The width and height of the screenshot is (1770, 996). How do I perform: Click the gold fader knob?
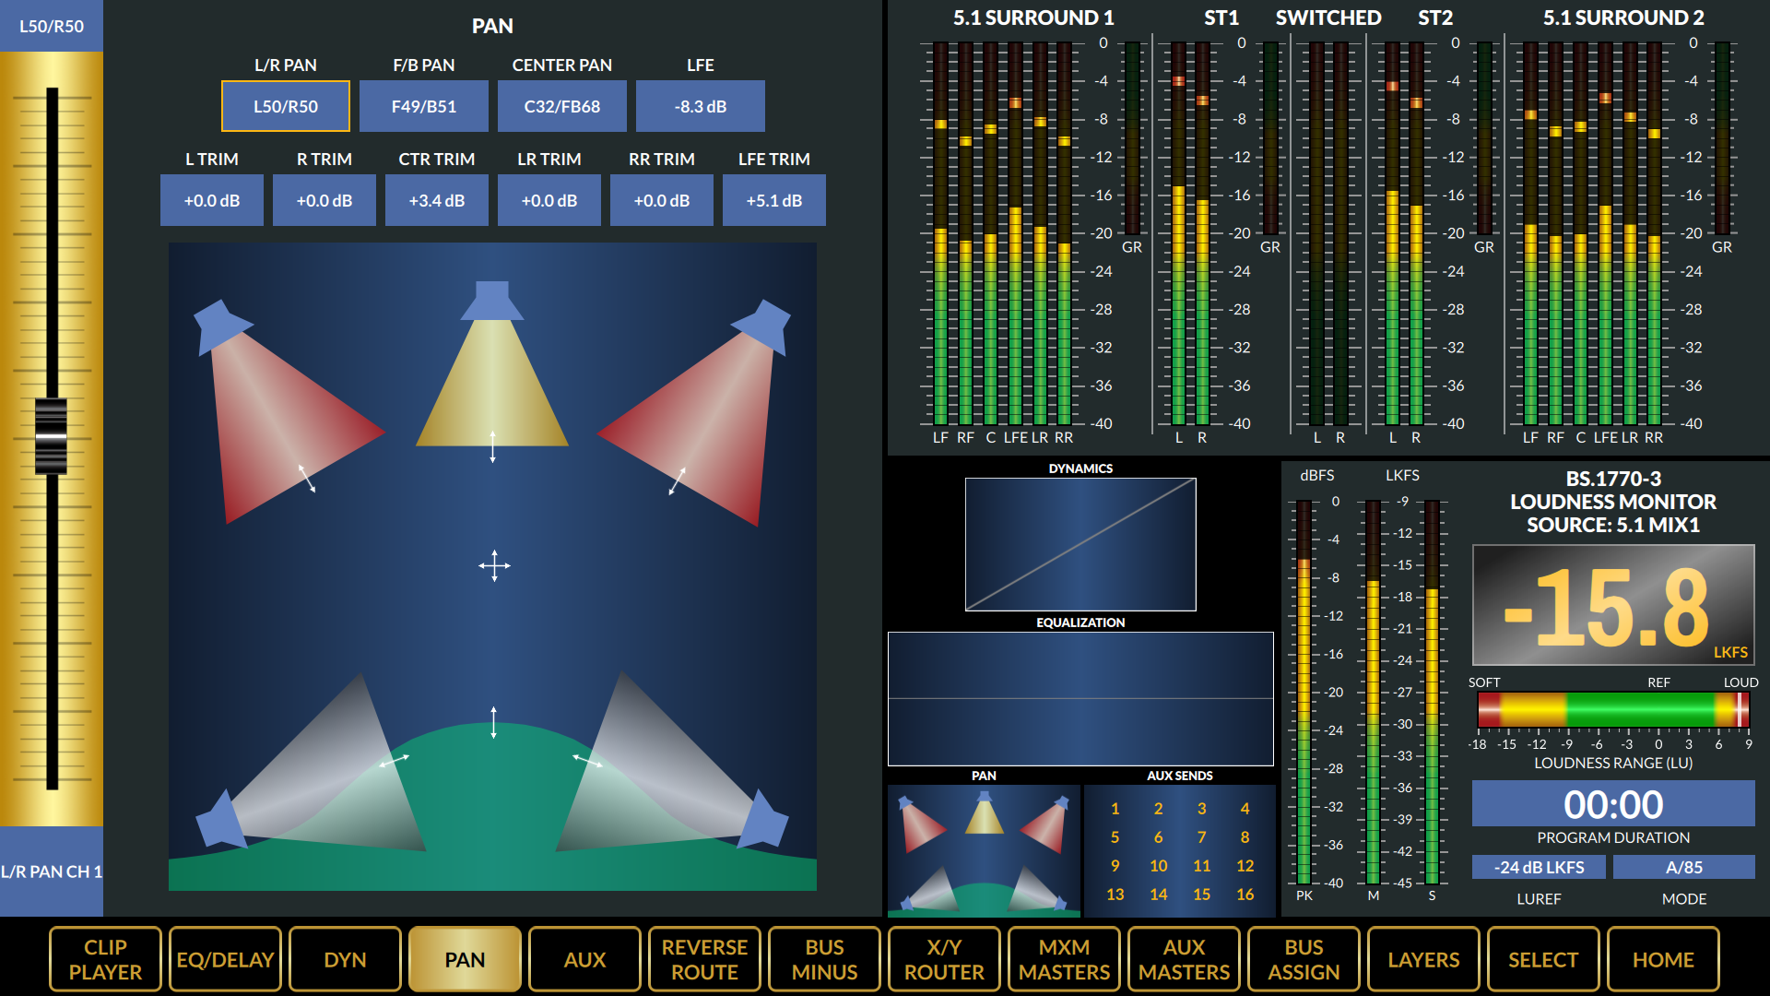point(52,436)
